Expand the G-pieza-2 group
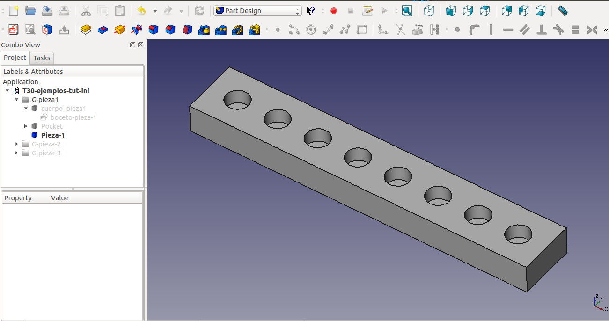This screenshot has height=321, width=609. tap(17, 144)
